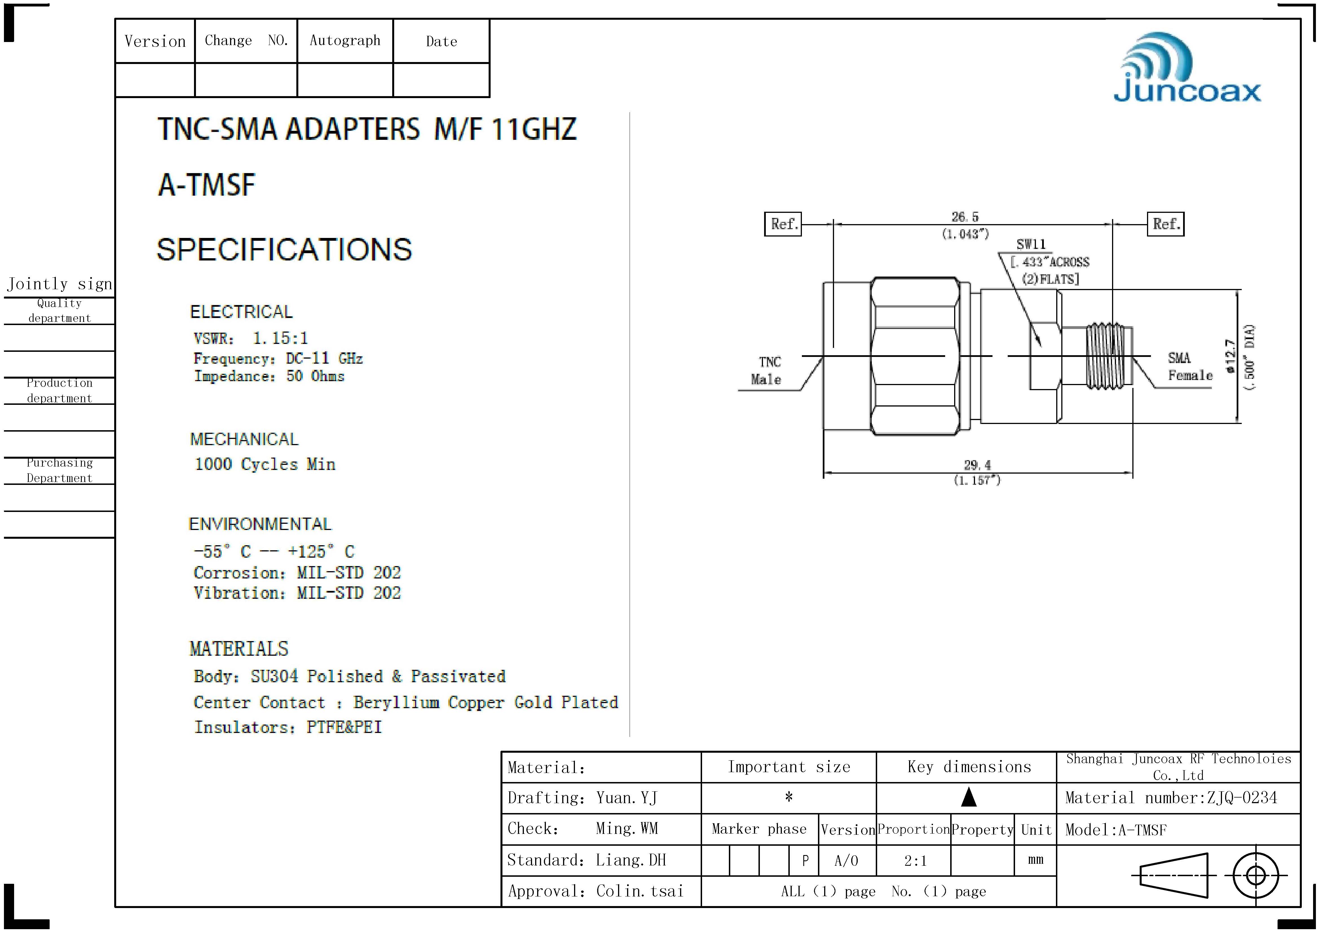The image size is (1319, 932).
Task: Click the empty Autograph cell
Action: tap(345, 80)
